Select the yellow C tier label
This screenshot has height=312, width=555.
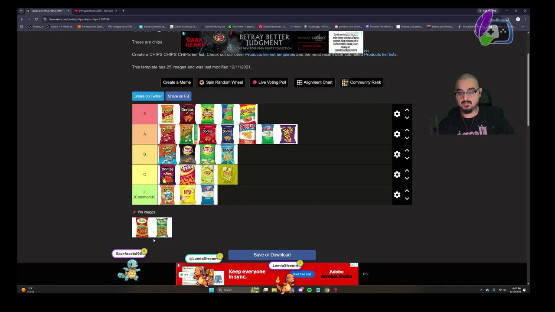point(145,175)
